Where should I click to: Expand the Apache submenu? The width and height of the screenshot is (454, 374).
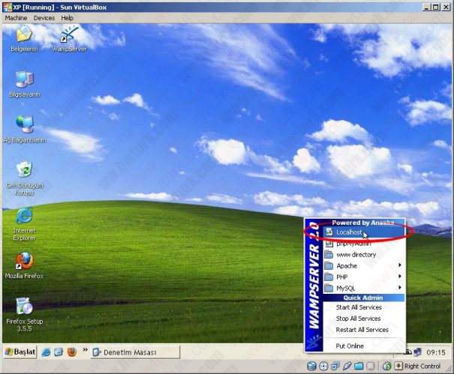pyautogui.click(x=364, y=266)
